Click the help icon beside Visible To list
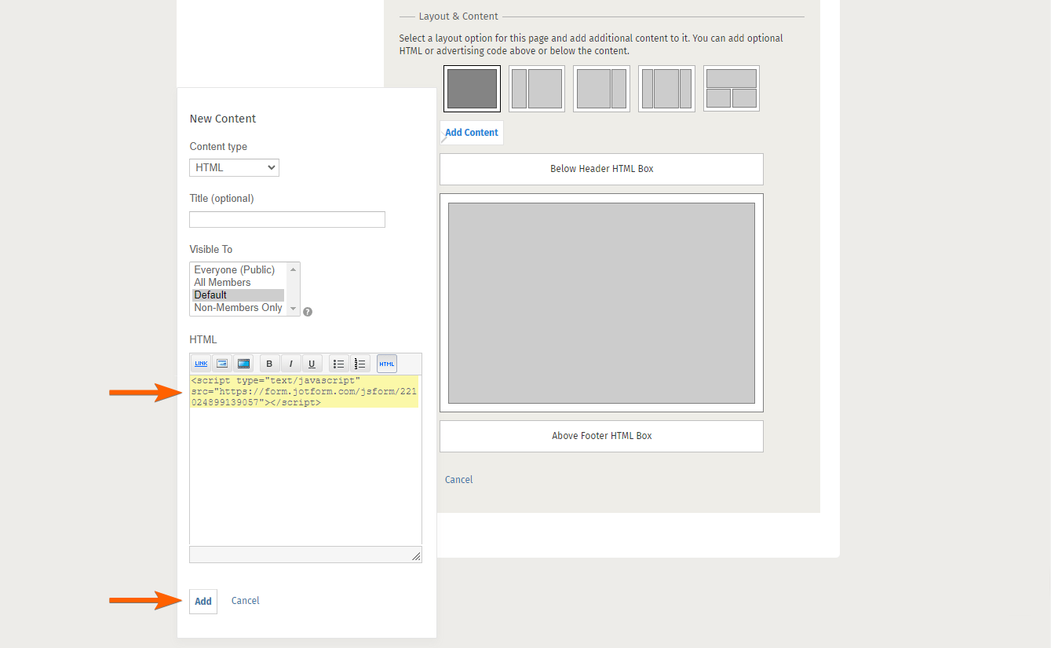Viewport: 1051px width, 648px height. [308, 312]
